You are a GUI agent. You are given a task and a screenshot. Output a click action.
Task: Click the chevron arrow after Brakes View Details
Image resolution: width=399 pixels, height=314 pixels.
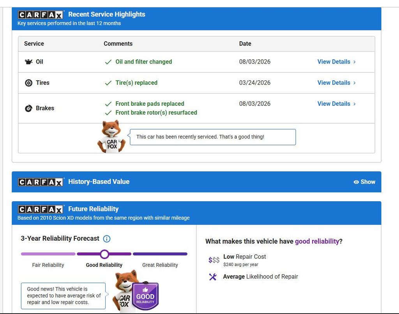[x=355, y=104]
